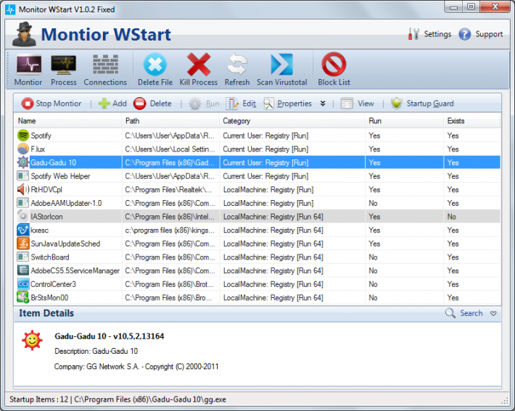Open the Connections brick wall icon
Screen dimensions: 515x411
(105, 65)
